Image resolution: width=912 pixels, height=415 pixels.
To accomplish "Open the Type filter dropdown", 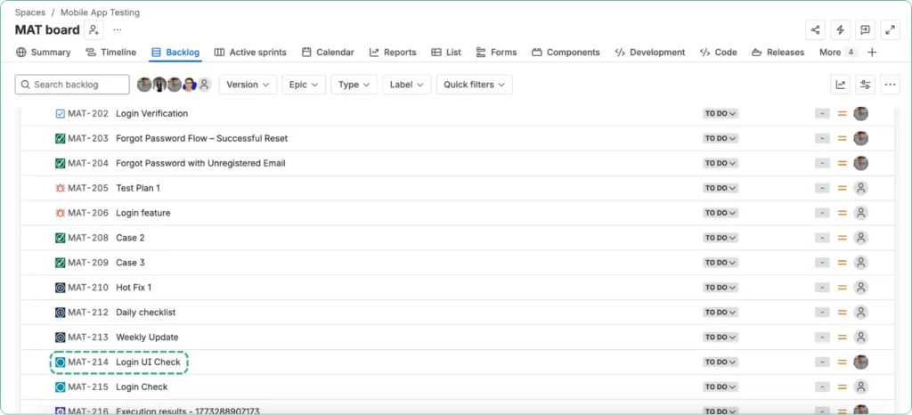I will click(354, 85).
